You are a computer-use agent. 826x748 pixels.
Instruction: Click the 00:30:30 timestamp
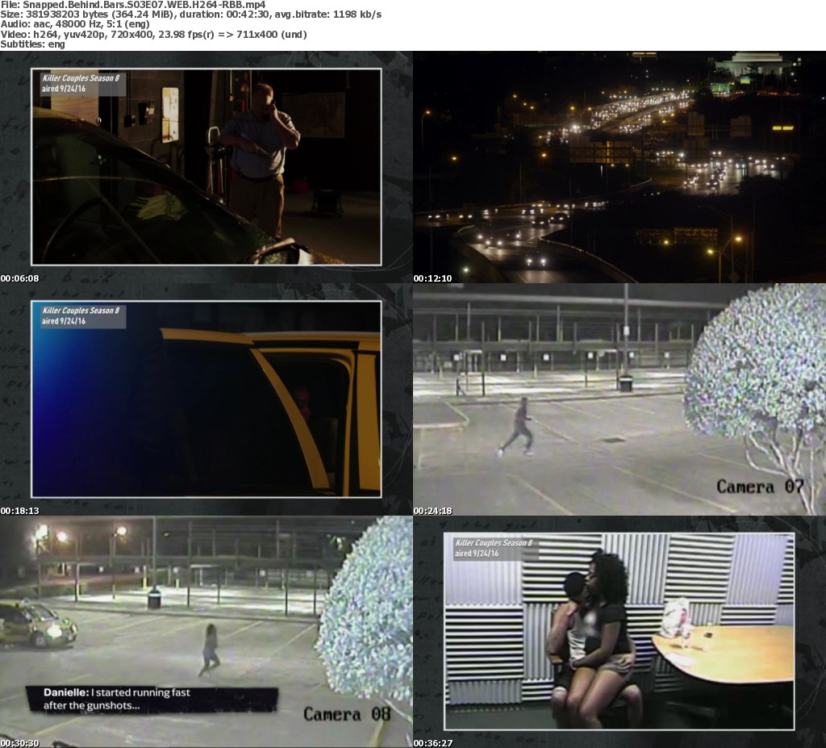pyautogui.click(x=19, y=743)
